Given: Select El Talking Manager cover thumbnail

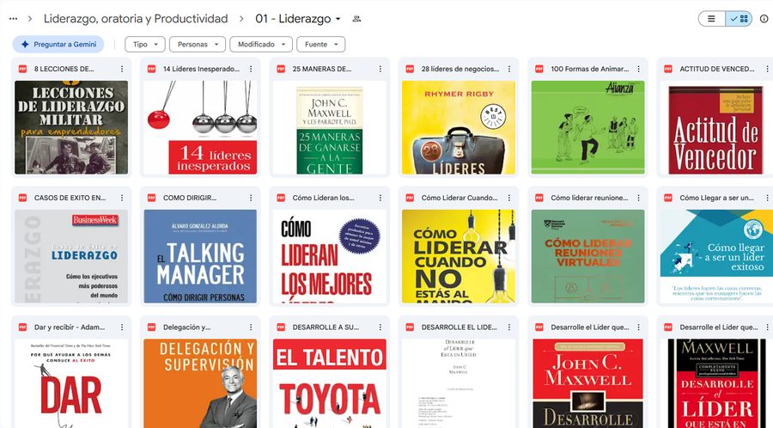Looking at the screenshot, I should 200,256.
